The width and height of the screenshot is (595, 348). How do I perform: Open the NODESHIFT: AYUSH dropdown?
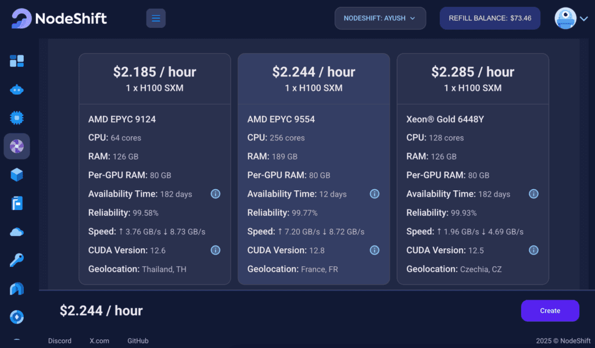[x=380, y=18]
